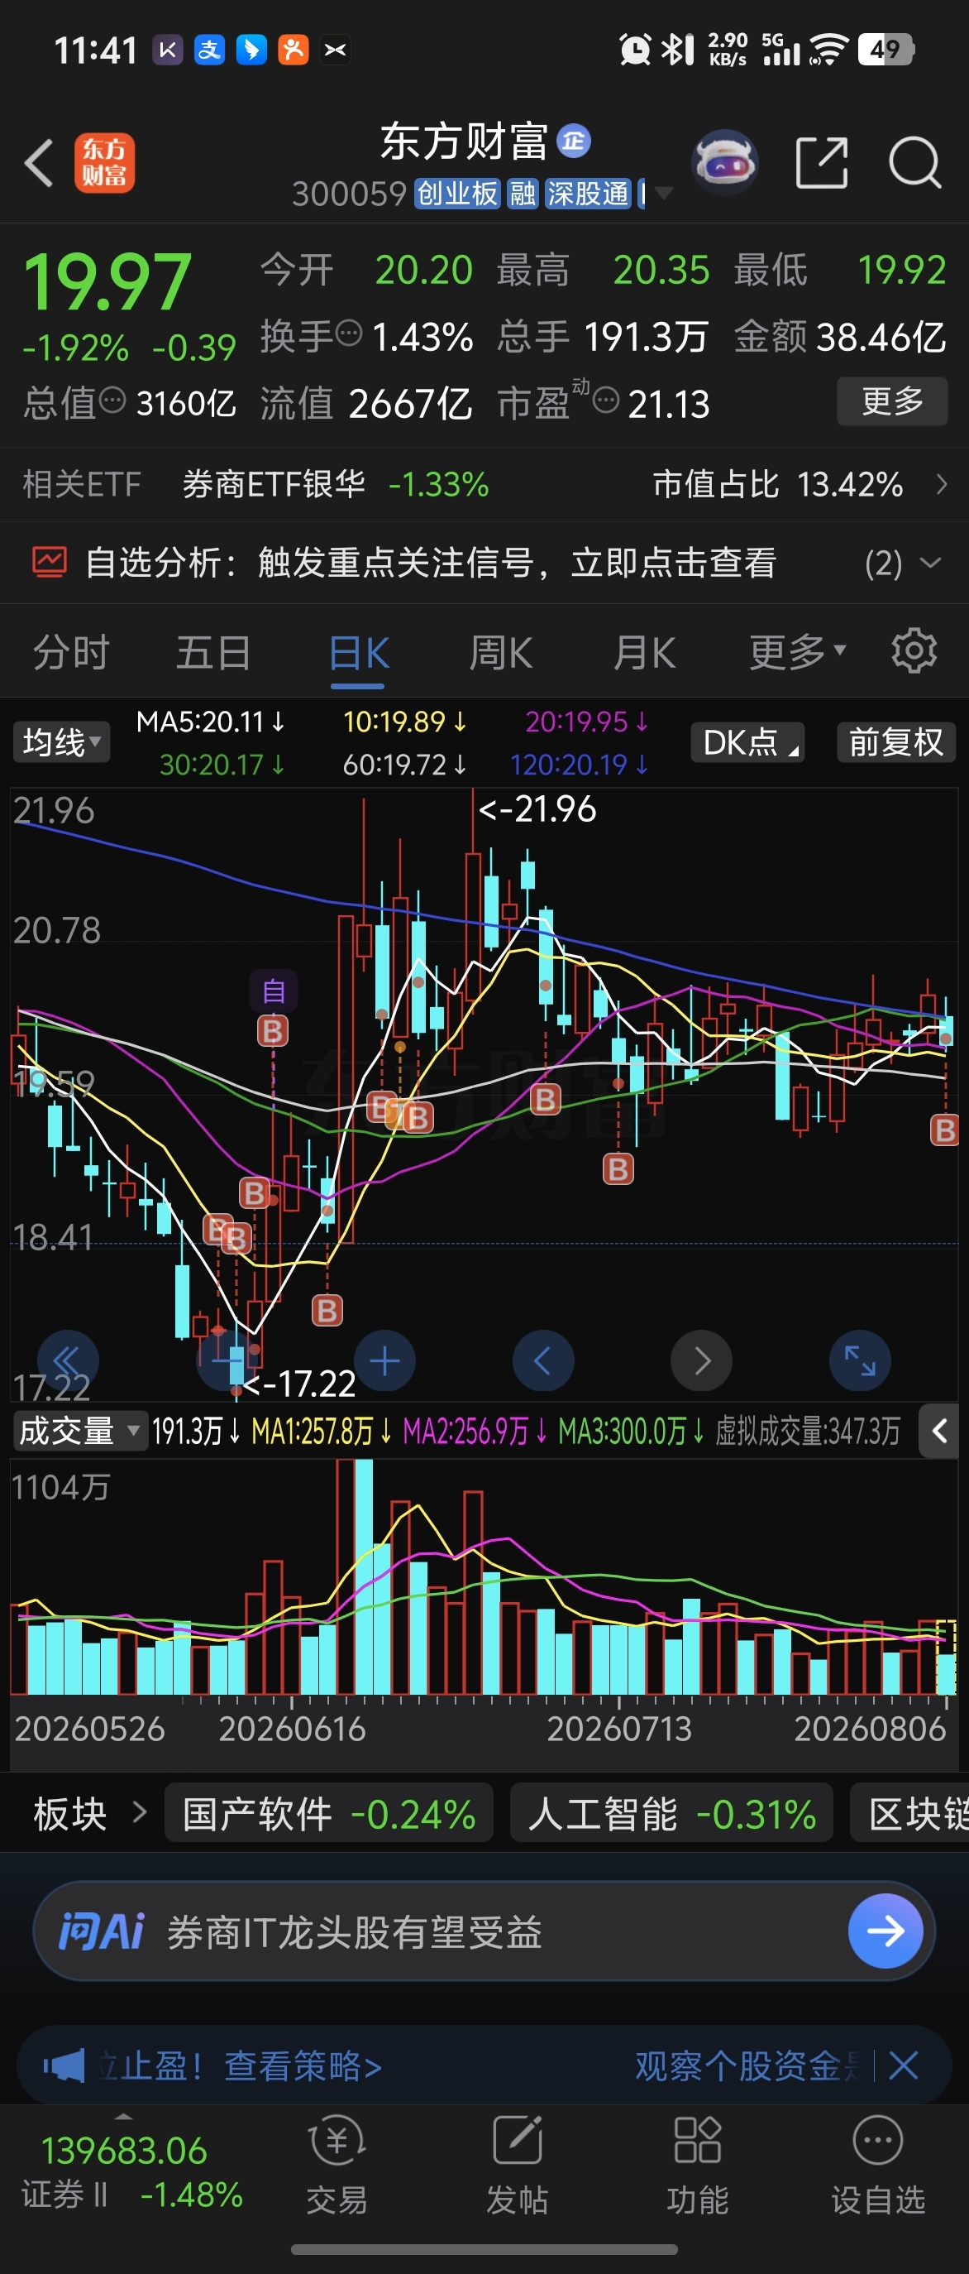Switch to 分时 tab

tap(71, 653)
